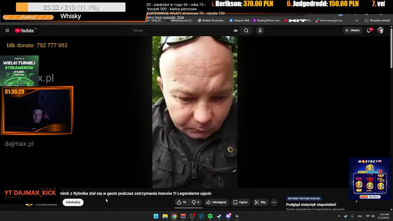The image size is (393, 221).
Task: Open the Katalog filmów i seri... bookmark
Action: tap(267, 21)
